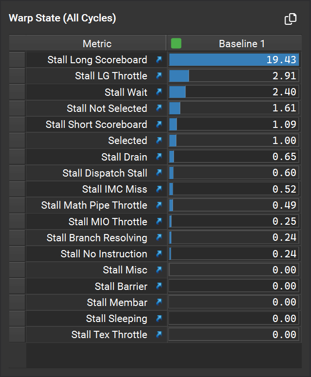
Task: Select the 2.91 Stall LG Throttle value bar
Action: coord(234,76)
